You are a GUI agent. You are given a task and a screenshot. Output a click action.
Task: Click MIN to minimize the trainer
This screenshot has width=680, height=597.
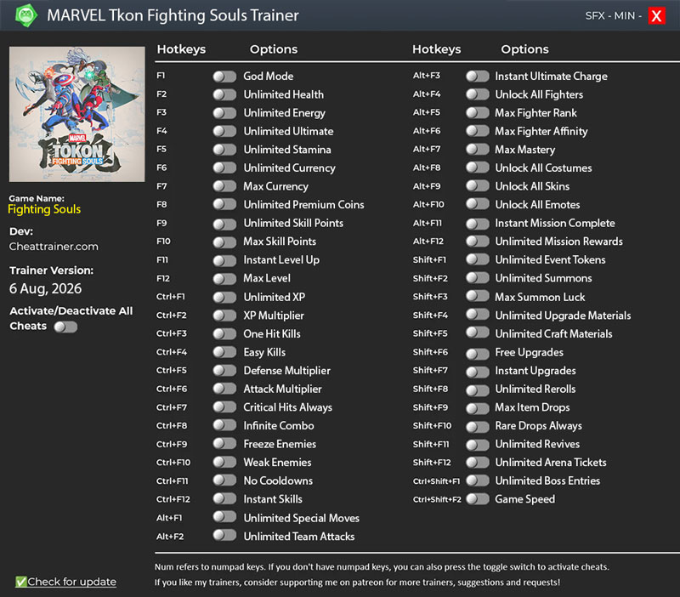click(625, 16)
